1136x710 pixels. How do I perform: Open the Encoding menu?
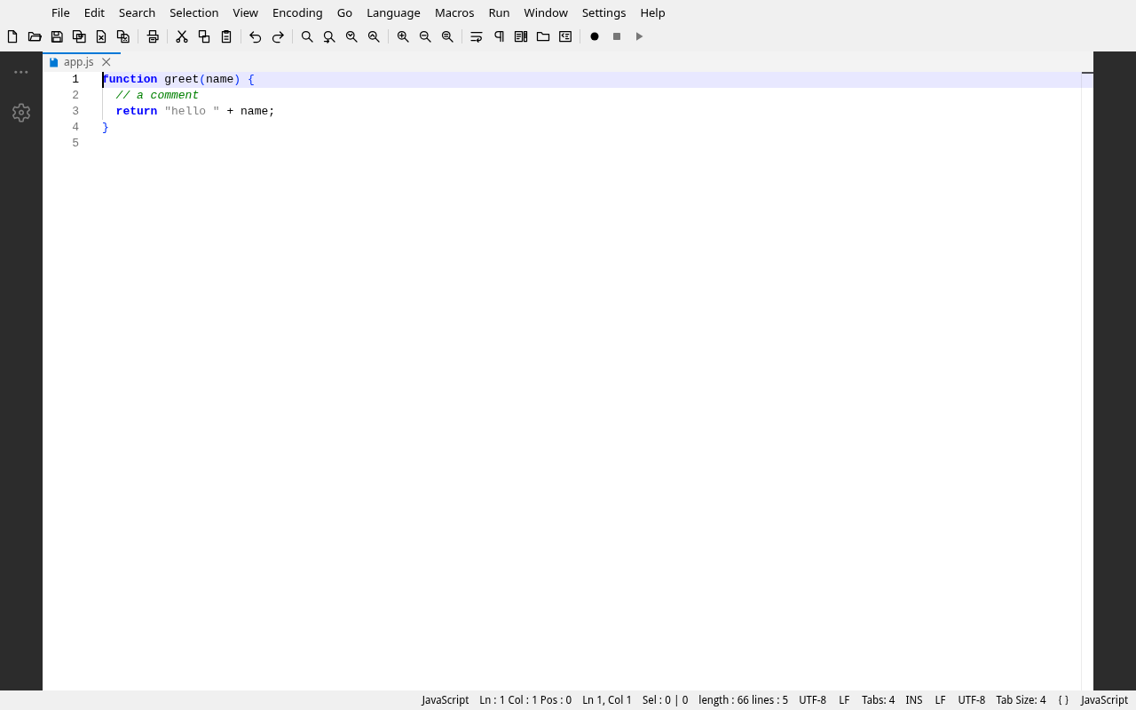point(297,12)
